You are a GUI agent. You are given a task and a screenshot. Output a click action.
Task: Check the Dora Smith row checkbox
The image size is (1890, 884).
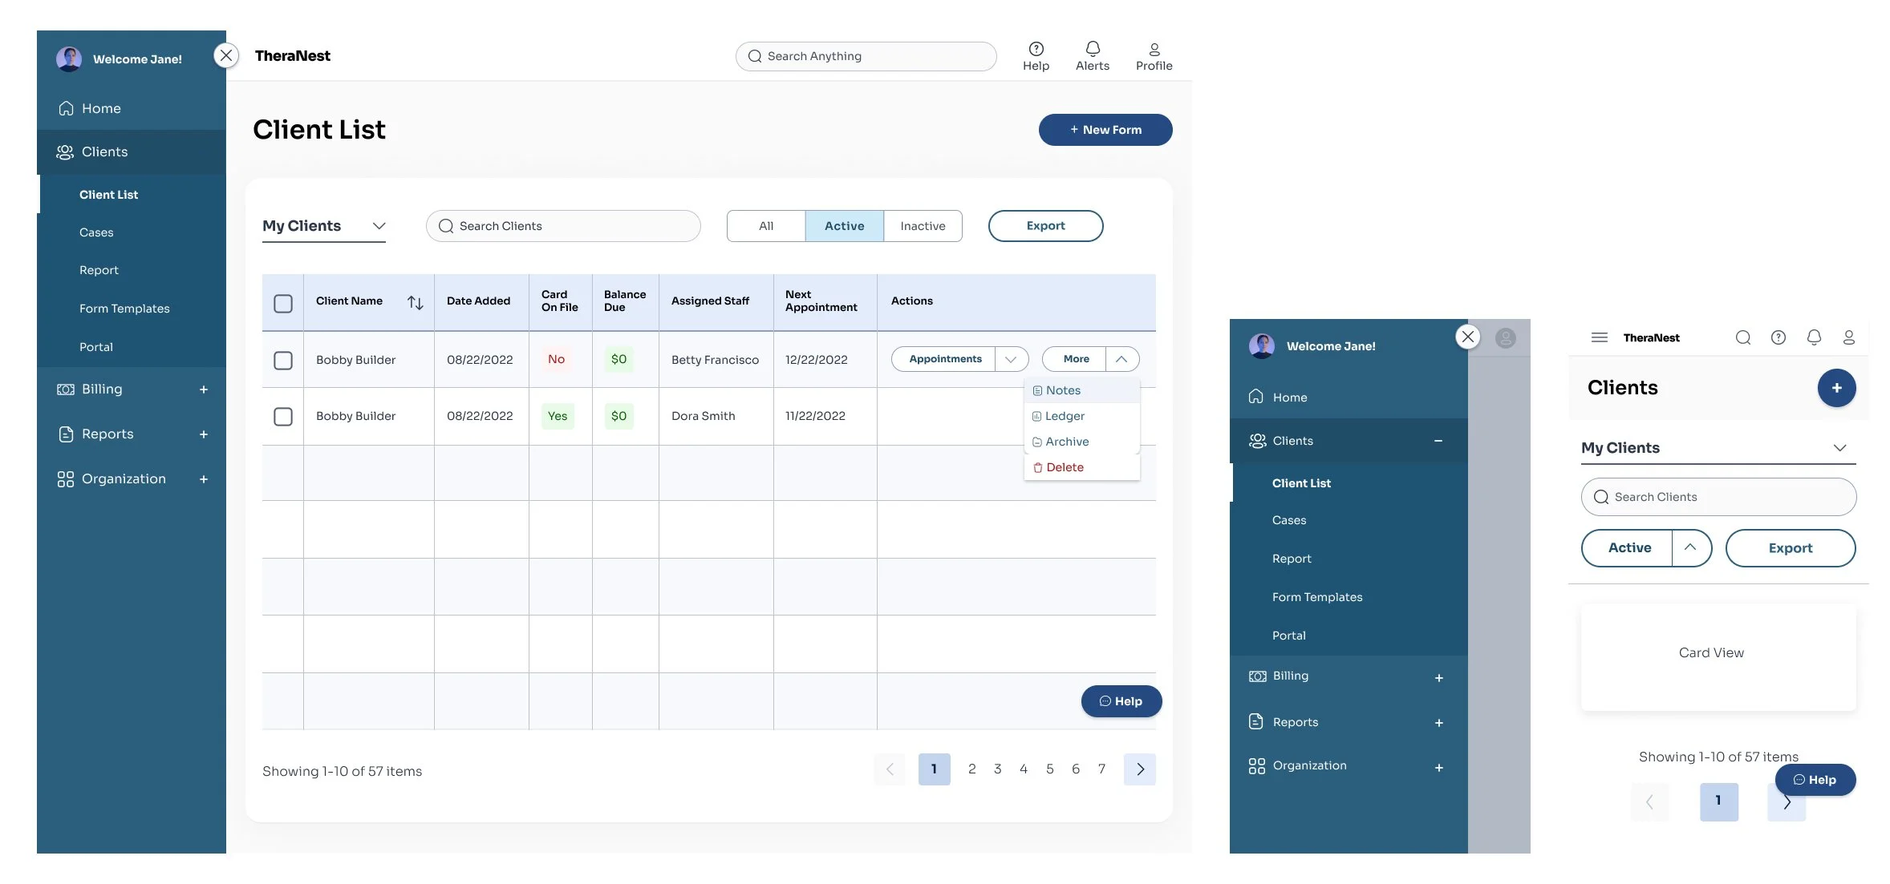point(283,417)
